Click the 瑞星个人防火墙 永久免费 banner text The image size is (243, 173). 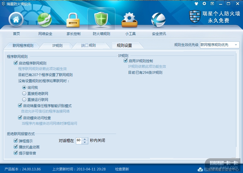click(x=221, y=17)
